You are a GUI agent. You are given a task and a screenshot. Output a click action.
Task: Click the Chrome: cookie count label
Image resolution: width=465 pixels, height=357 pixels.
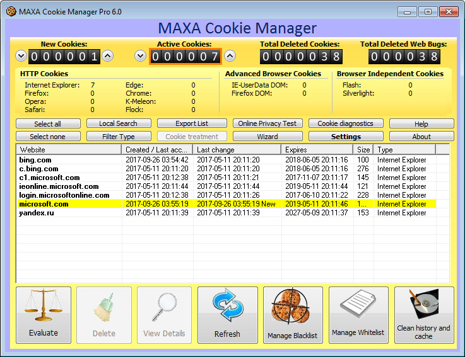(x=139, y=93)
